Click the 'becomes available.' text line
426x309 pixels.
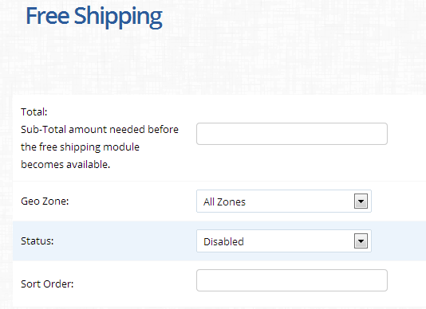[x=65, y=164]
